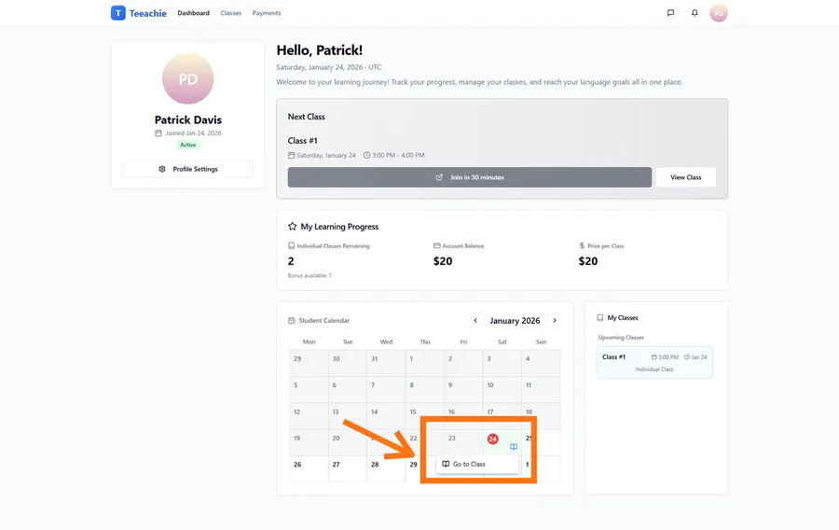Click the calendar icon beside Student Calendar
Image resolution: width=839 pixels, height=530 pixels.
(x=292, y=321)
